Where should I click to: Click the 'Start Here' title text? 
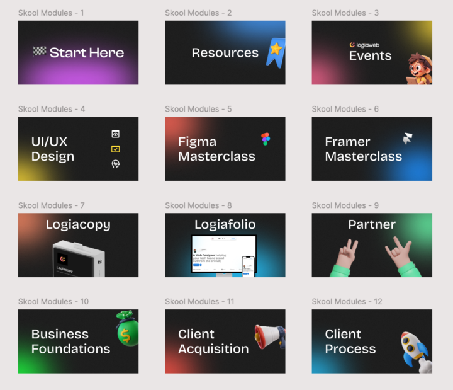[87, 53]
